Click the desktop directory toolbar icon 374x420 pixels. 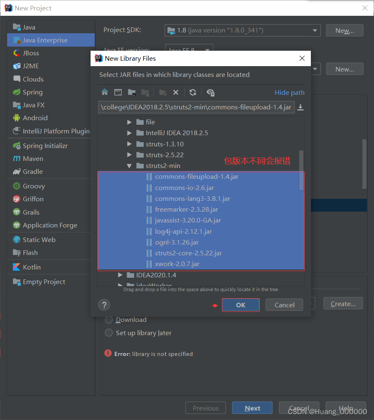[x=118, y=92]
